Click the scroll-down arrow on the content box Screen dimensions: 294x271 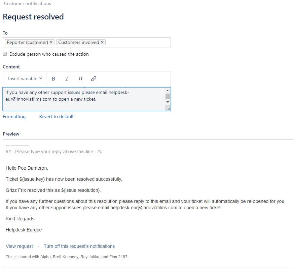(x=168, y=102)
